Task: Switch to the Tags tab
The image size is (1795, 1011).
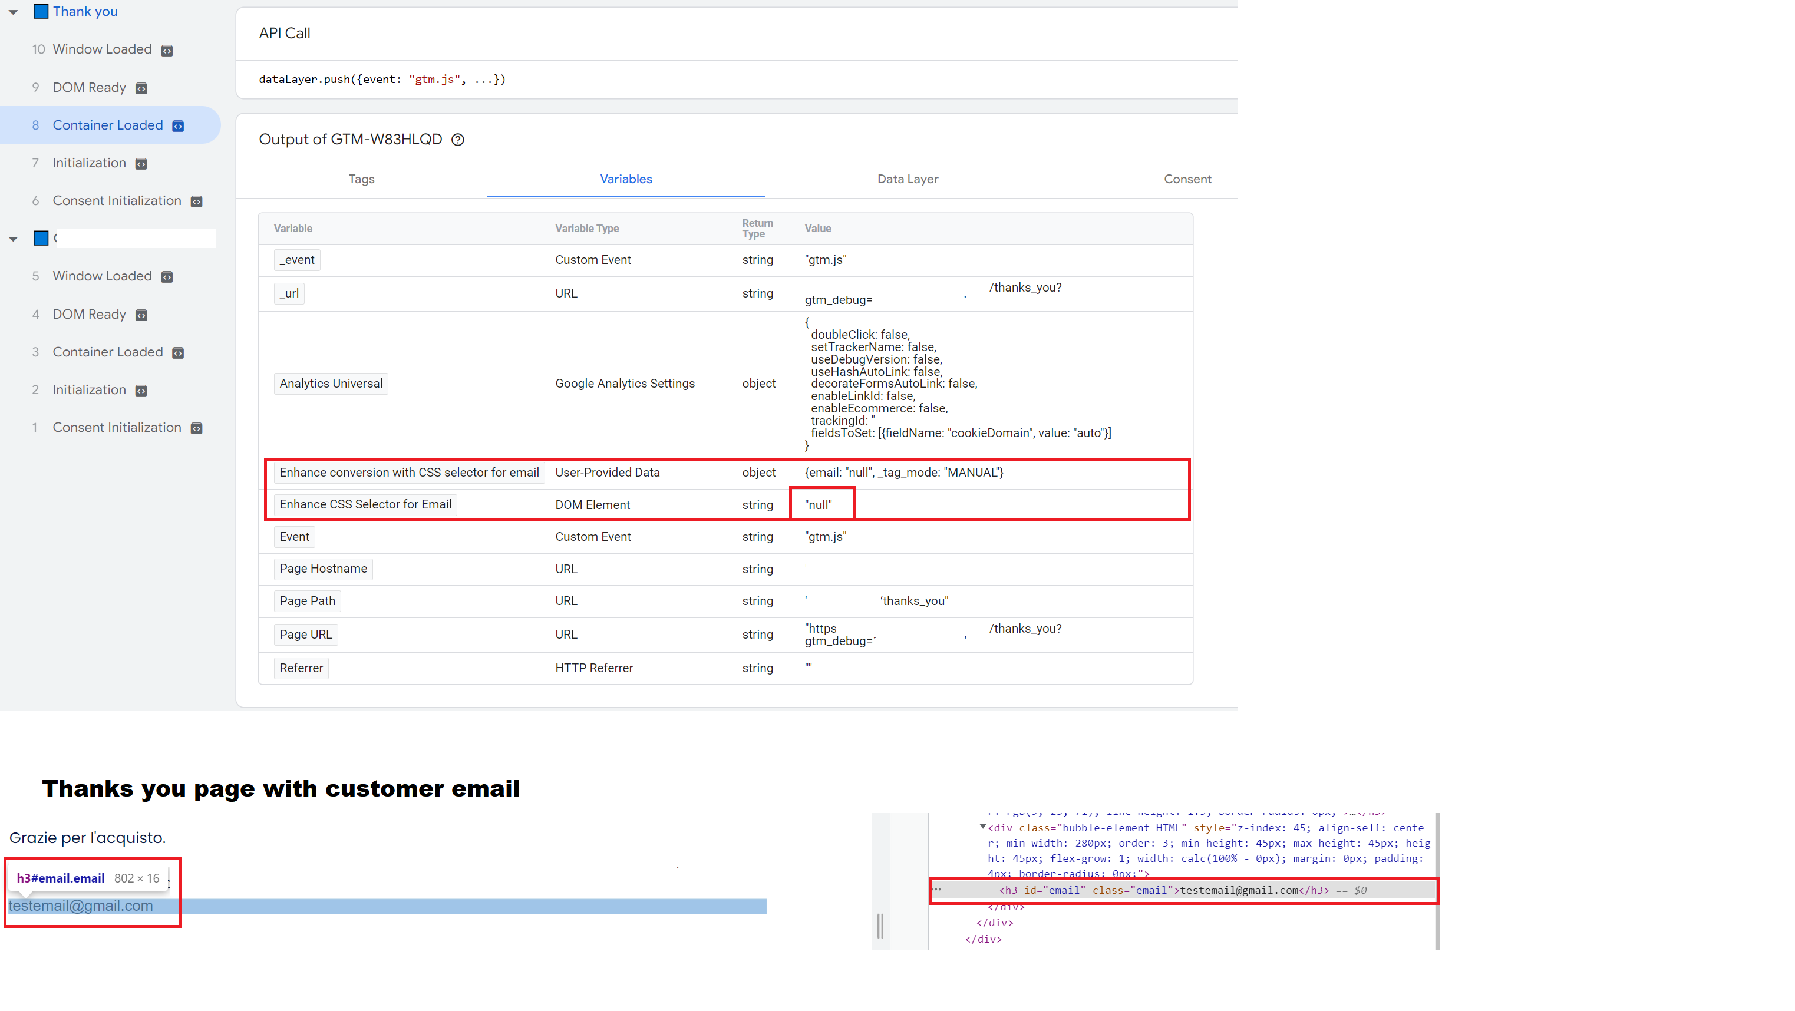Action: pyautogui.click(x=362, y=179)
